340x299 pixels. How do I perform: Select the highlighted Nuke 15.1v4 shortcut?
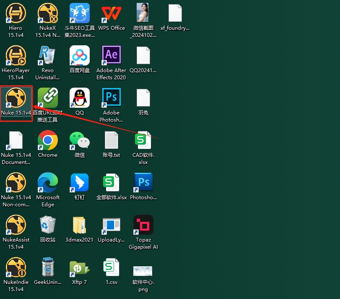pyautogui.click(x=16, y=98)
